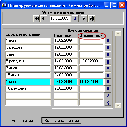
Task: Click the scrollbar up arrow
Action: pos(118,34)
